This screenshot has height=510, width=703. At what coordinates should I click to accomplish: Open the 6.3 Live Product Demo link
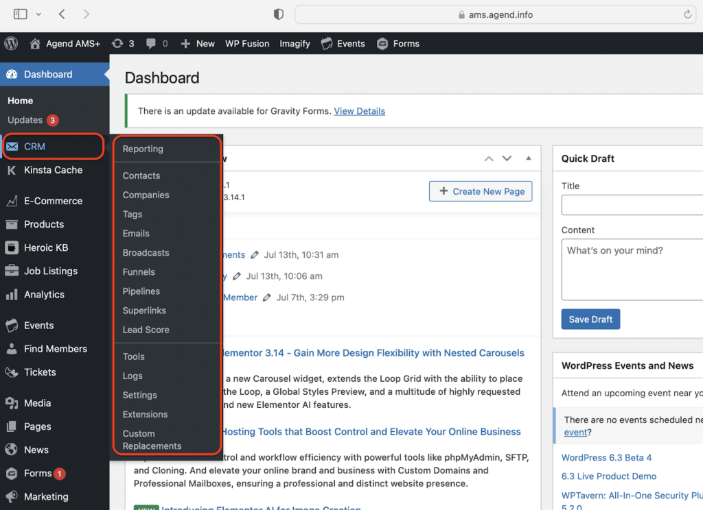608,476
